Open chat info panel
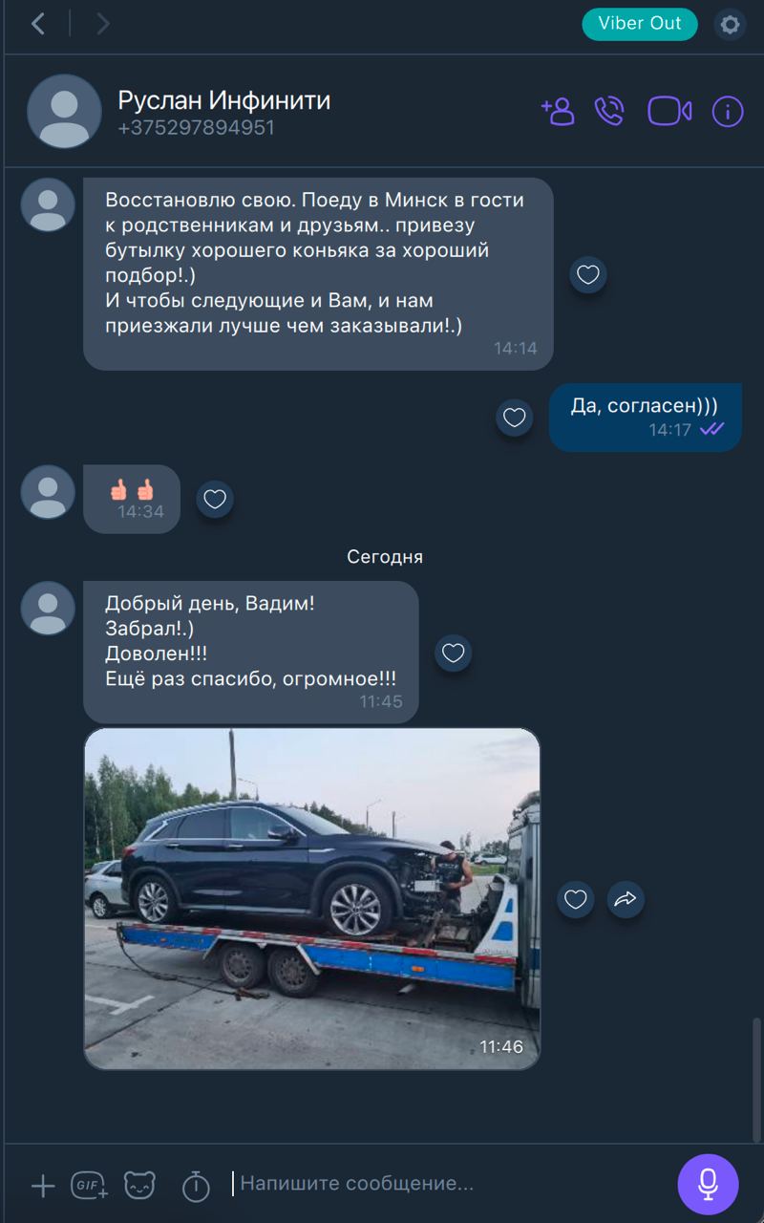764x1223 pixels. pos(728,112)
